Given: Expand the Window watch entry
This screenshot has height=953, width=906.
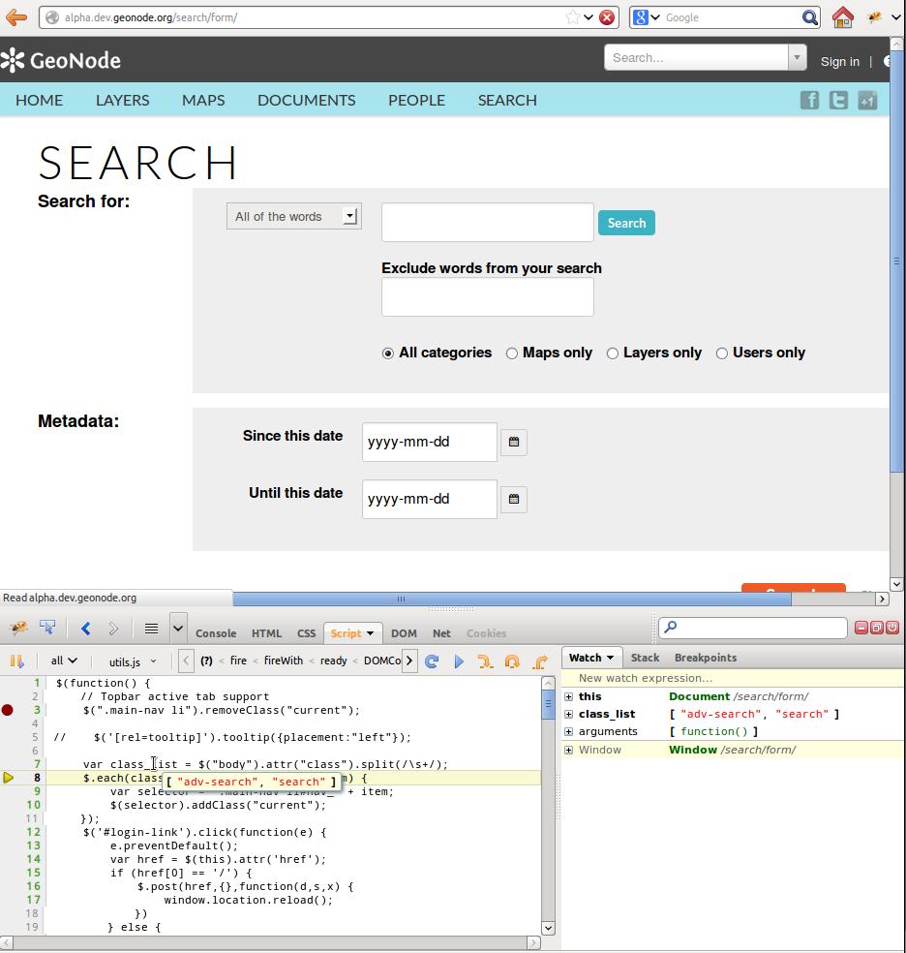Looking at the screenshot, I should (568, 750).
